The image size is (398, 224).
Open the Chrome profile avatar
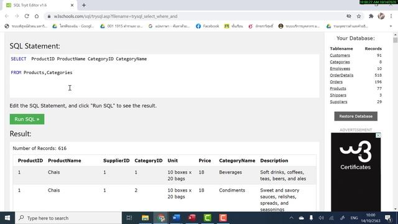[381, 16]
